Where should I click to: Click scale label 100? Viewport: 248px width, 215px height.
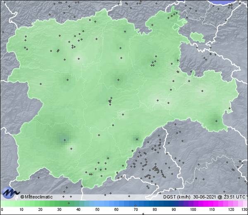point(193,210)
